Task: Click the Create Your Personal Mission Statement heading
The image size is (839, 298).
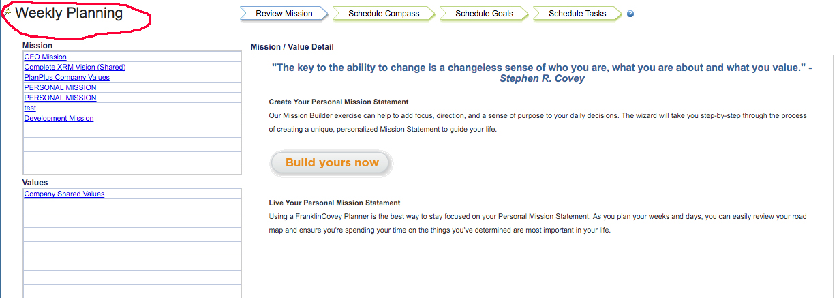Action: [x=339, y=102]
